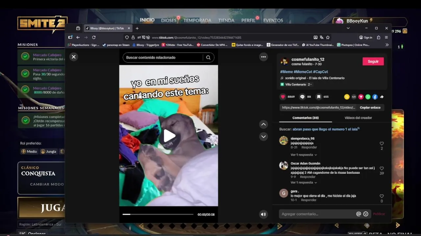Open new browser tab with plus
This screenshot has height=236, width=421.
(x=137, y=29)
